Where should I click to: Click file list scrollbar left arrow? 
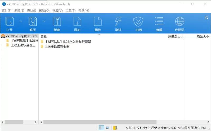pos(41,122)
